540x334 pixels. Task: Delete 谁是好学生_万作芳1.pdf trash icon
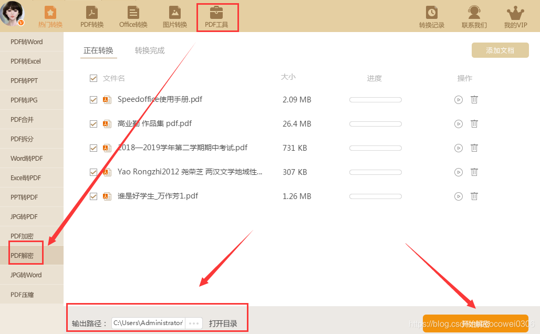(474, 196)
